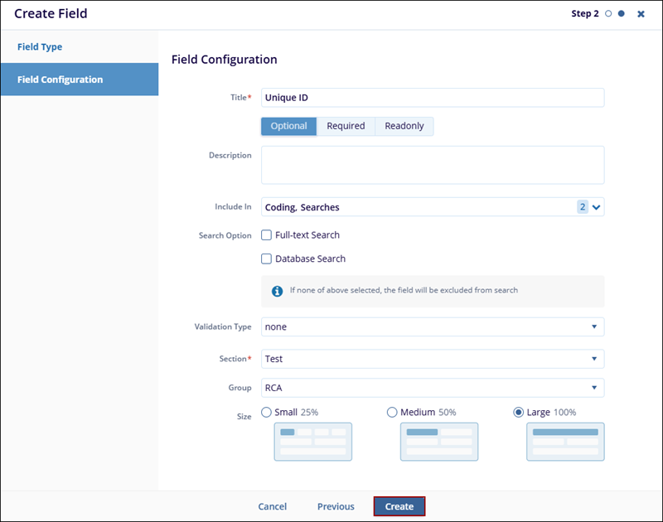Image resolution: width=663 pixels, height=522 pixels.
Task: Select the Small 25% radio button
Action: [x=267, y=412]
